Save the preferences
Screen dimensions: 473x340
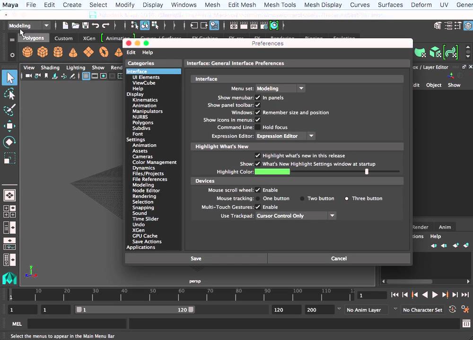[x=196, y=258]
